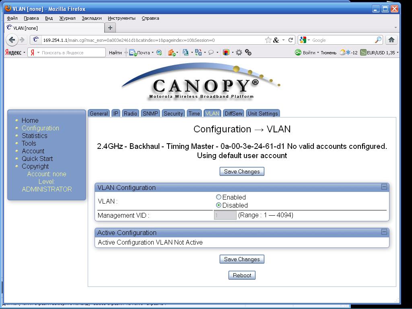Image resolution: width=412 pixels, height=309 pixels.
Task: Switch to the Unit Settings tab
Action: pos(263,113)
